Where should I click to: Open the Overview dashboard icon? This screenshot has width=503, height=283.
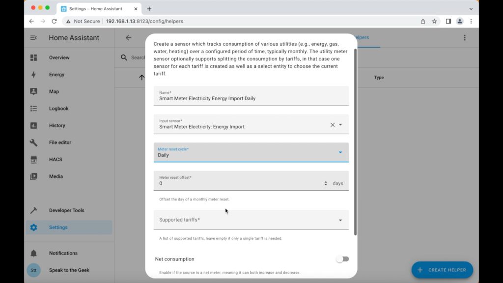point(34,57)
